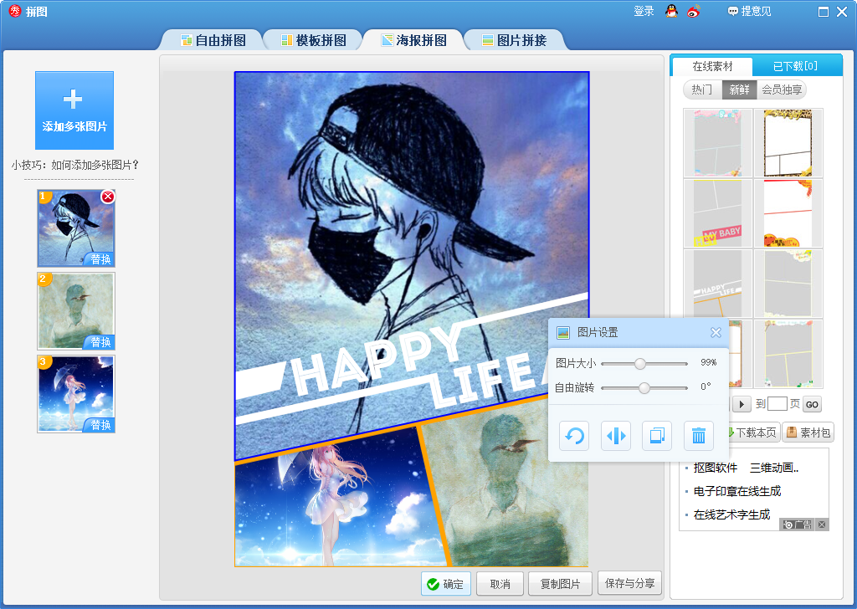Select the 热门 filter option

click(x=702, y=90)
